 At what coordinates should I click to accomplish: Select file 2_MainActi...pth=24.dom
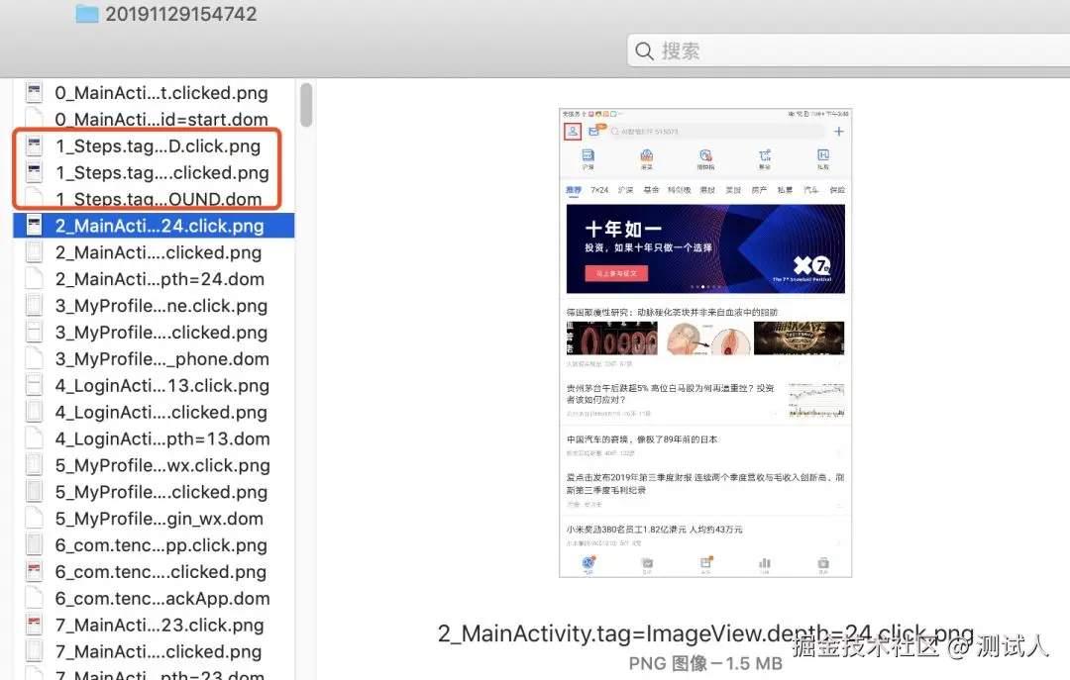(154, 279)
